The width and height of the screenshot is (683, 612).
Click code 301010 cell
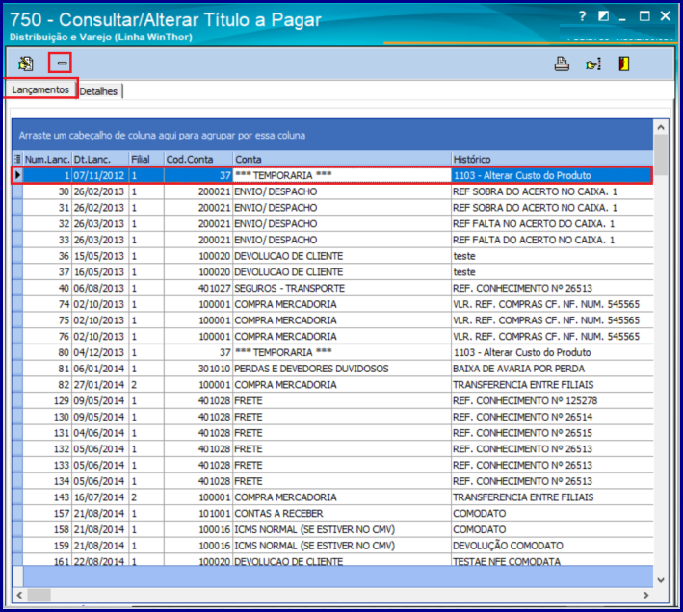[x=198, y=369]
